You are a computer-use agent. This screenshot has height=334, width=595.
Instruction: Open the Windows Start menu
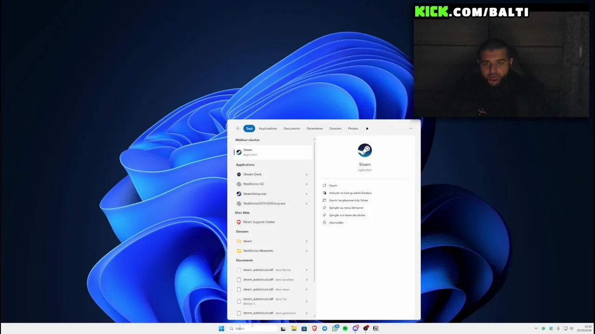(221, 328)
